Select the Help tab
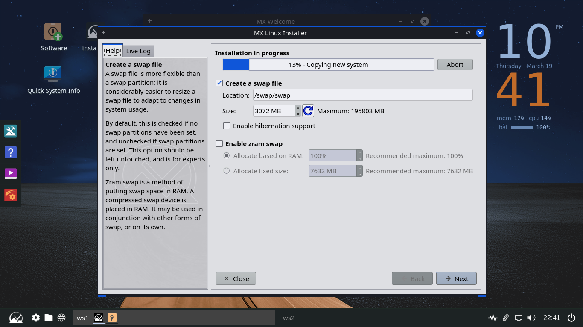583x327 pixels. coord(113,51)
